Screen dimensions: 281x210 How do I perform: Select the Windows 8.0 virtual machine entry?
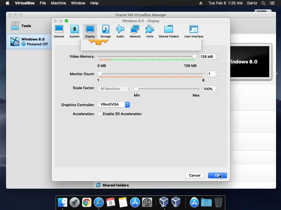tap(29, 42)
